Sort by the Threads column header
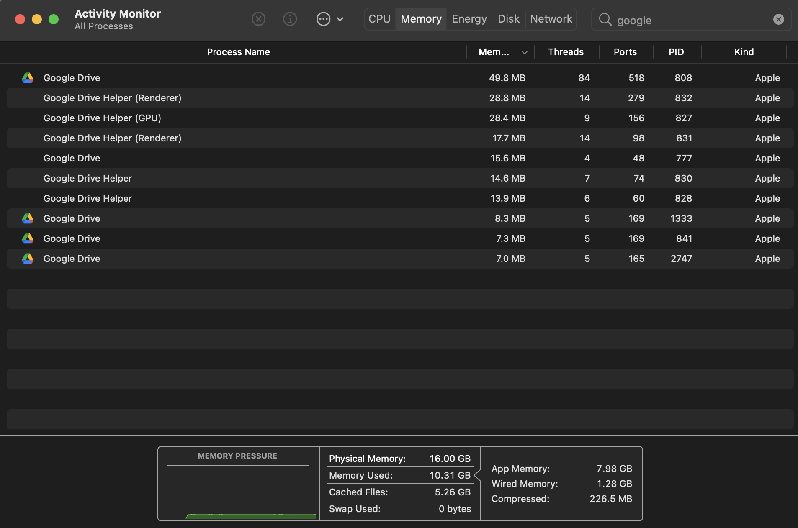798x528 pixels. [566, 52]
